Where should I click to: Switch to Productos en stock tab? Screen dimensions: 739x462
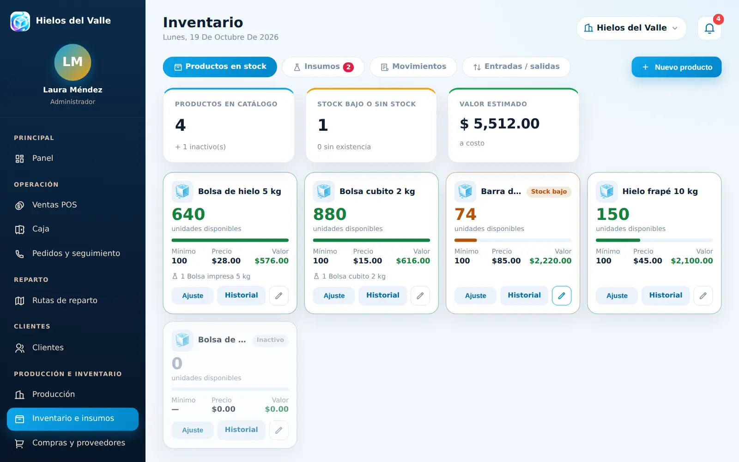220,67
